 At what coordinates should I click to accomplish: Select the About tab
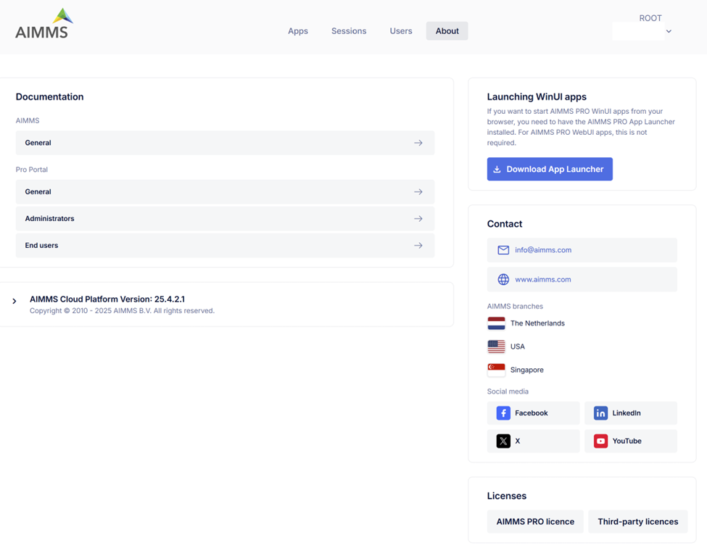click(x=447, y=31)
